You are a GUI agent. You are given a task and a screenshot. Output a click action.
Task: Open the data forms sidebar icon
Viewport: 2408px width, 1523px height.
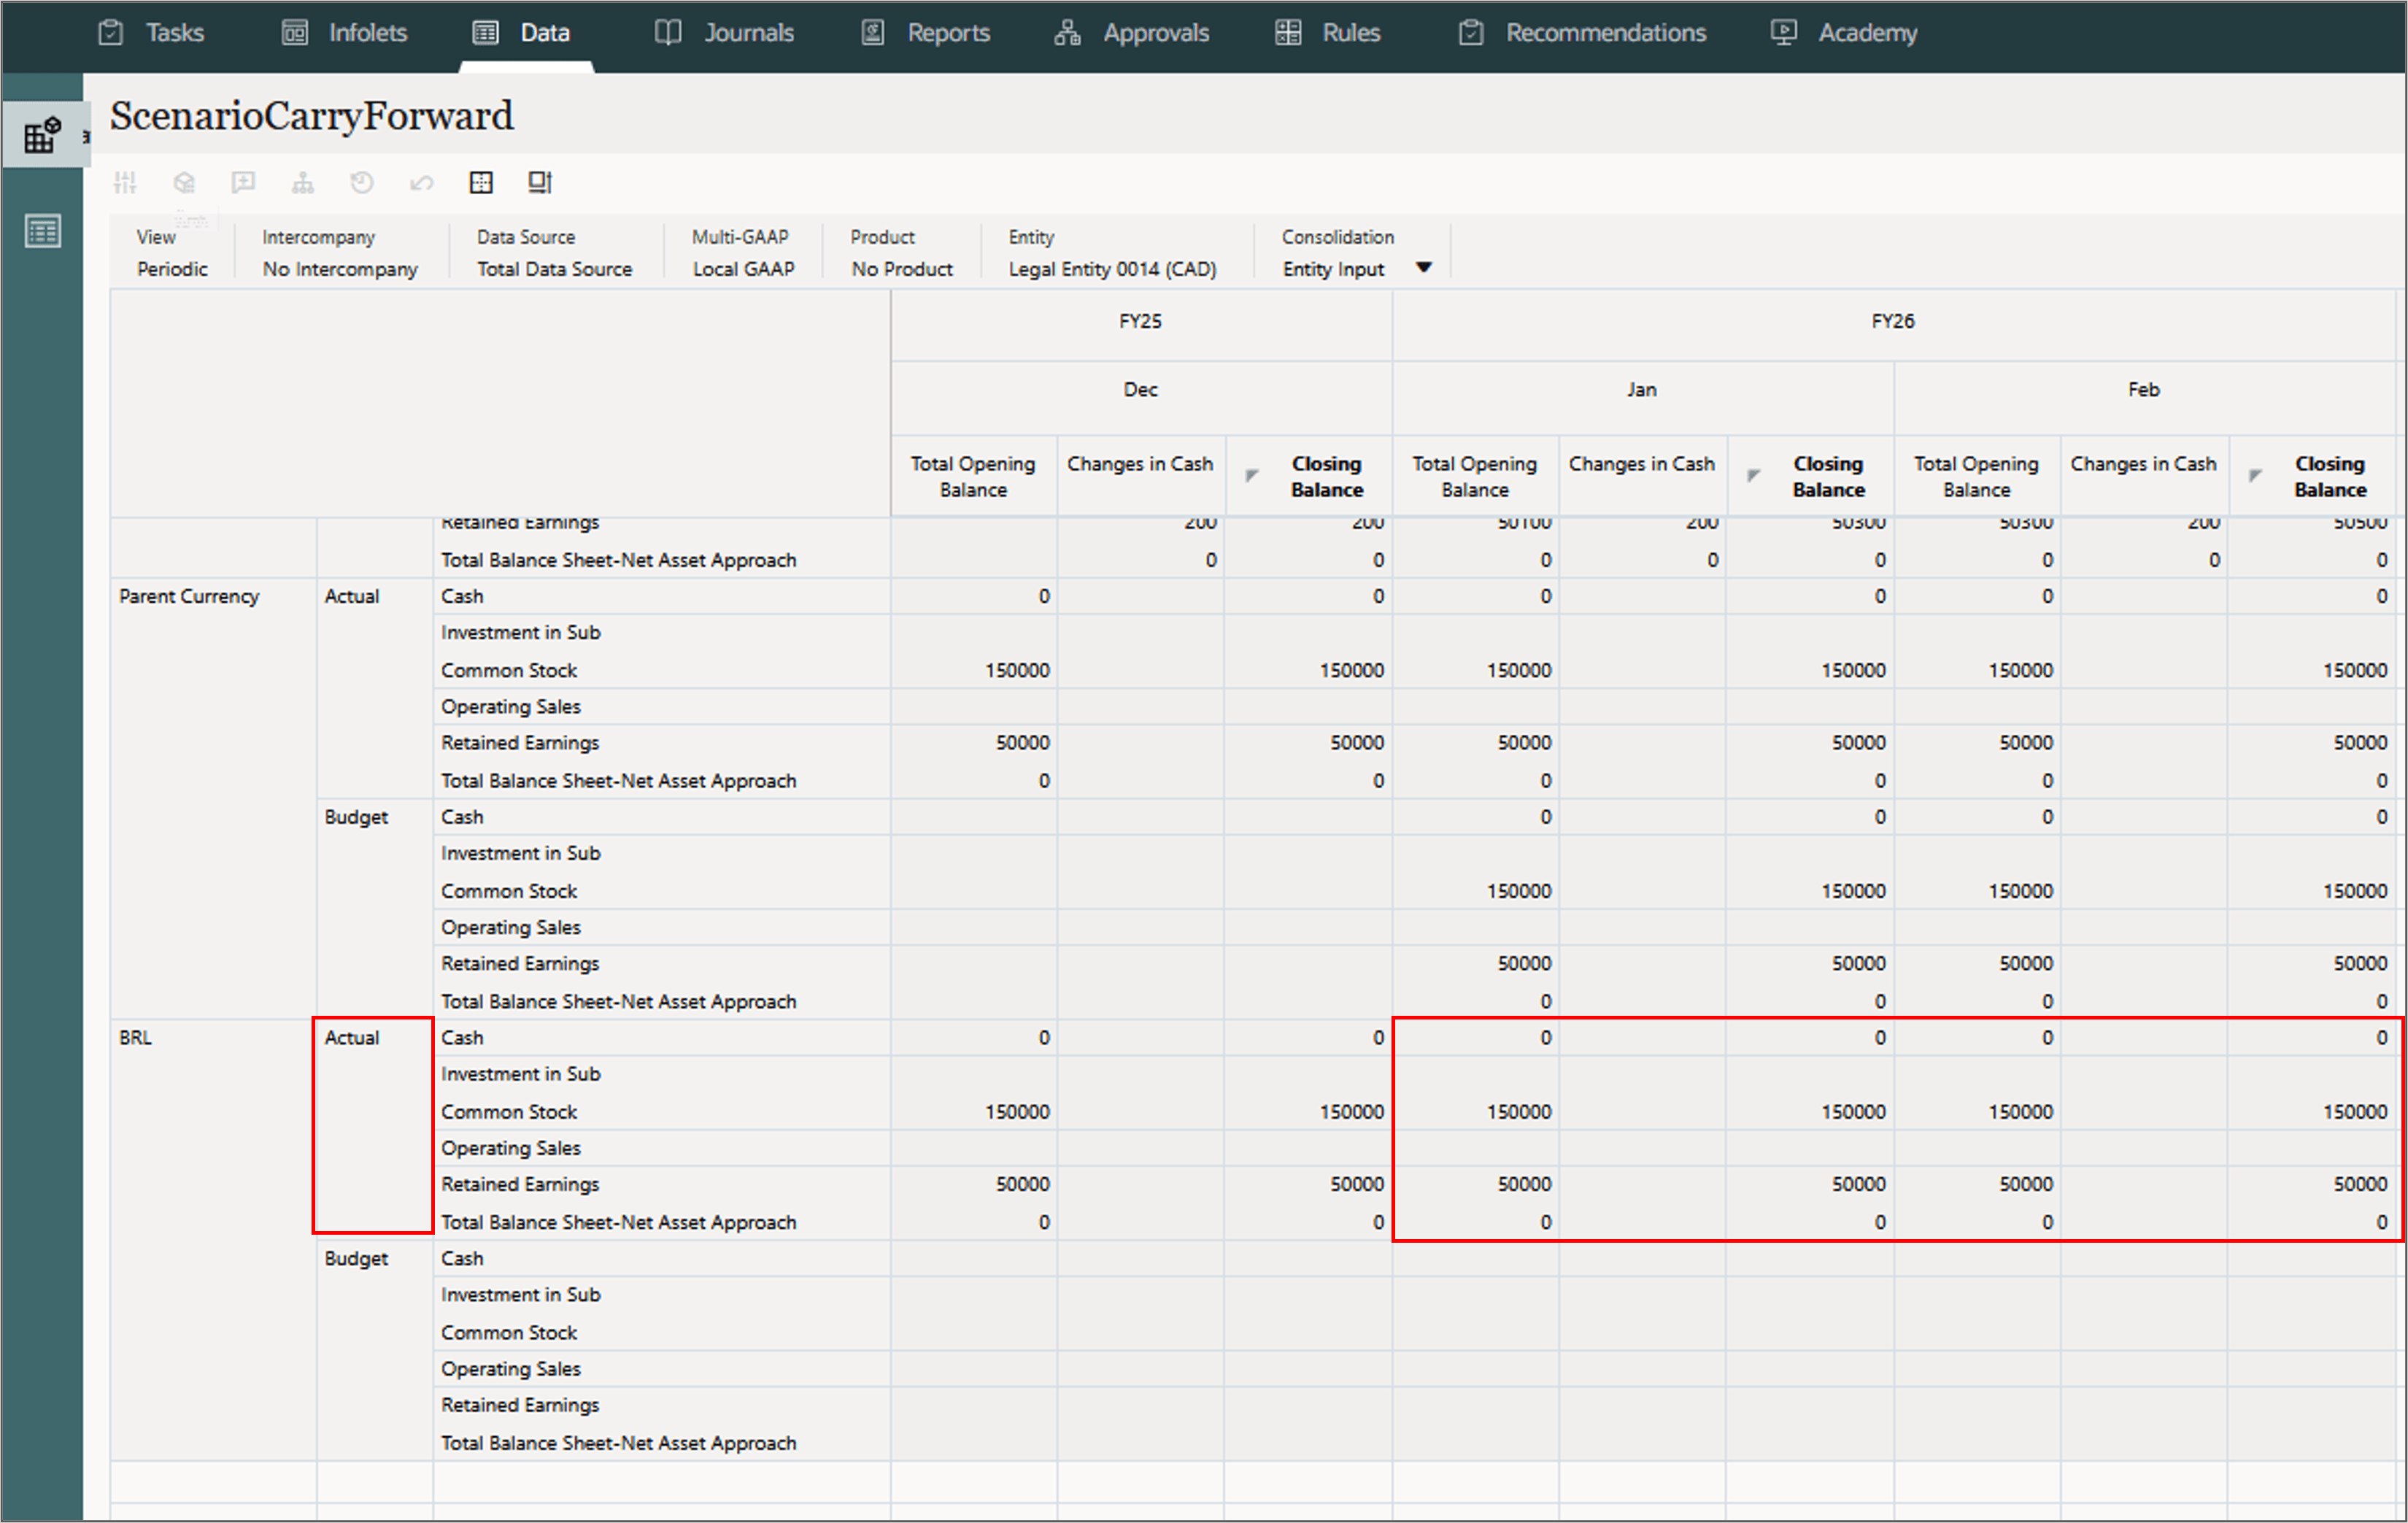(42, 134)
